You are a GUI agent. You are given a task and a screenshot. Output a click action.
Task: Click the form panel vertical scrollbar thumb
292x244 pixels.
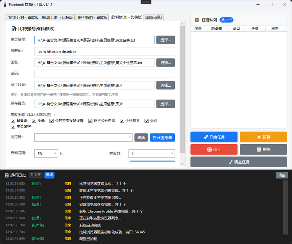[182, 89]
